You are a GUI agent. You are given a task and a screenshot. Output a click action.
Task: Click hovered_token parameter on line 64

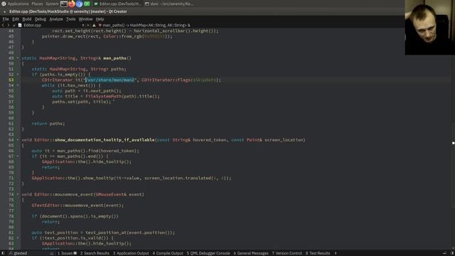pyautogui.click(x=210, y=140)
